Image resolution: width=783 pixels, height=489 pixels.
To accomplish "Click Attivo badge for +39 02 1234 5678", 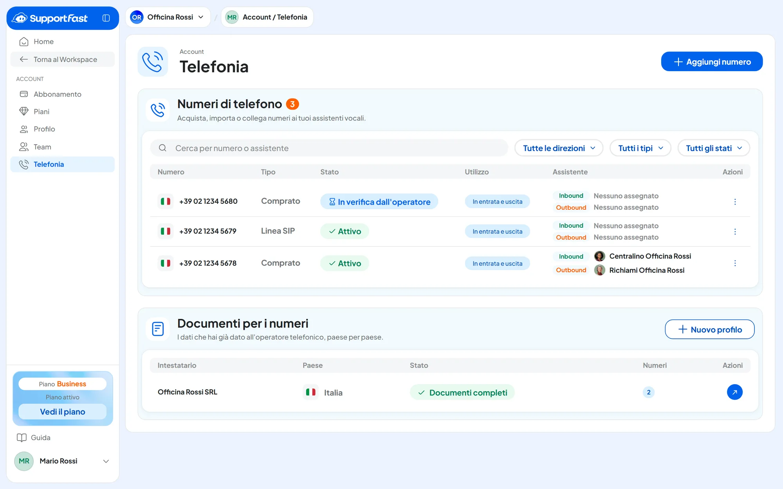I will click(x=345, y=263).
